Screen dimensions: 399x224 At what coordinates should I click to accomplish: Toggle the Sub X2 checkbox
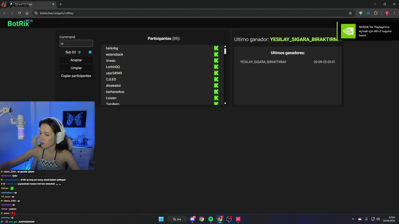(90, 52)
